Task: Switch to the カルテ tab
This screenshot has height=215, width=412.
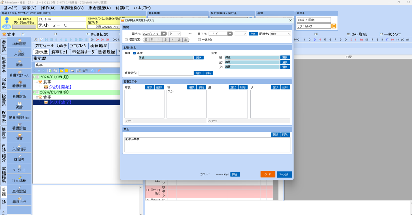Action: [x=62, y=46]
